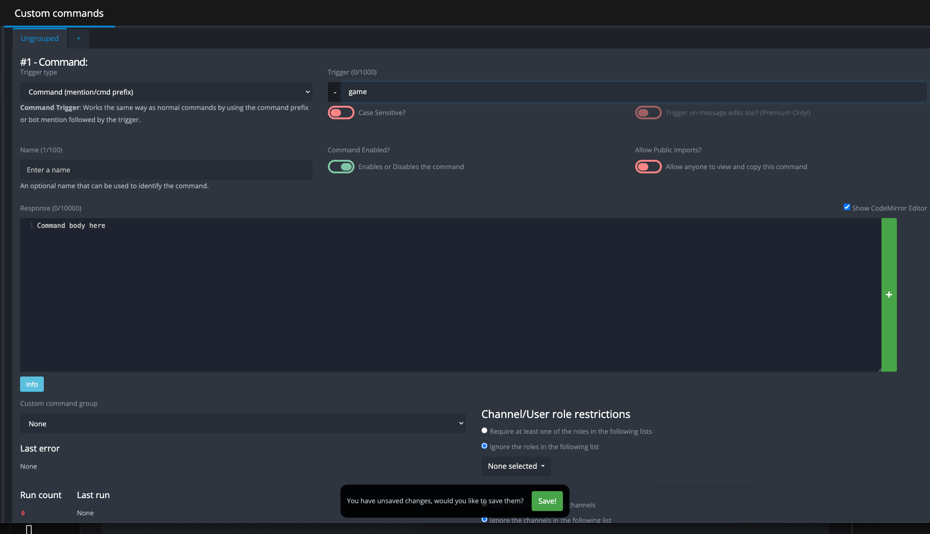Click the Info button below the editor

tap(32, 384)
